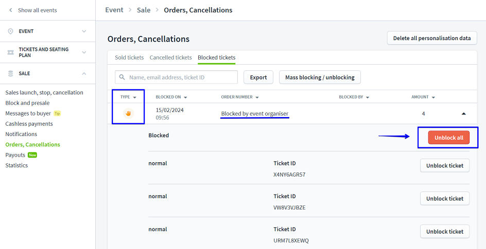Open the Cancelled tickets tab

[170, 58]
